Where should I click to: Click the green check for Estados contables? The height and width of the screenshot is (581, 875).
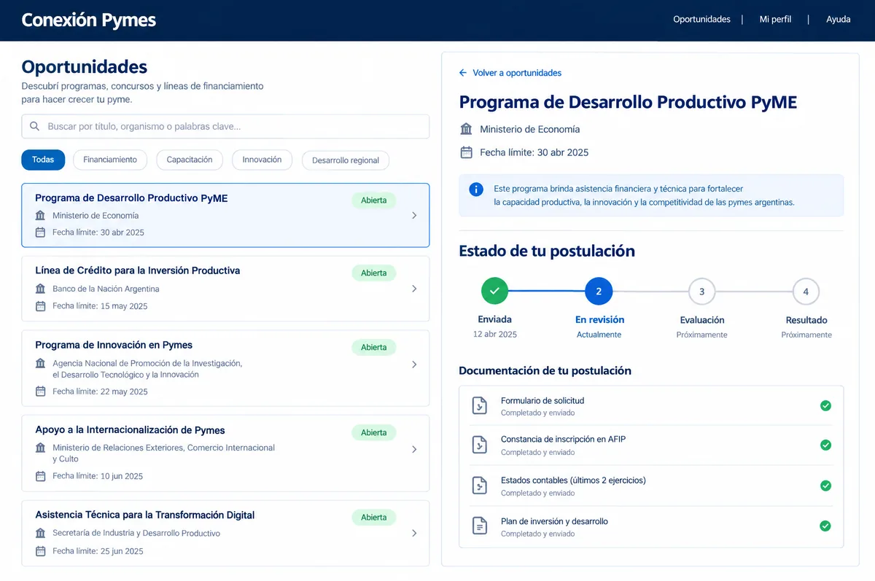point(825,486)
